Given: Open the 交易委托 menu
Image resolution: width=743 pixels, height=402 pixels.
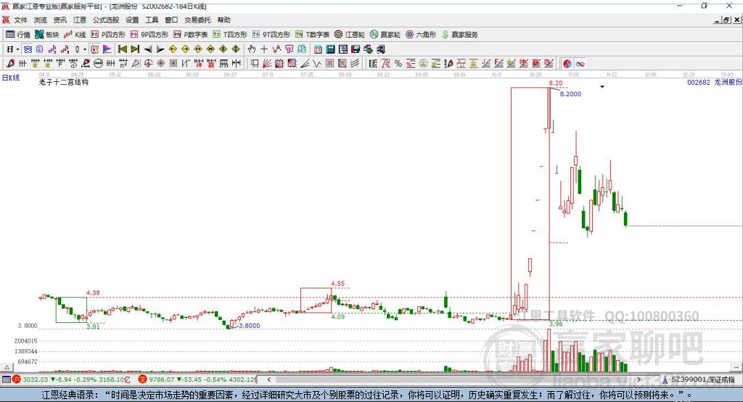Looking at the screenshot, I should coord(197,20).
